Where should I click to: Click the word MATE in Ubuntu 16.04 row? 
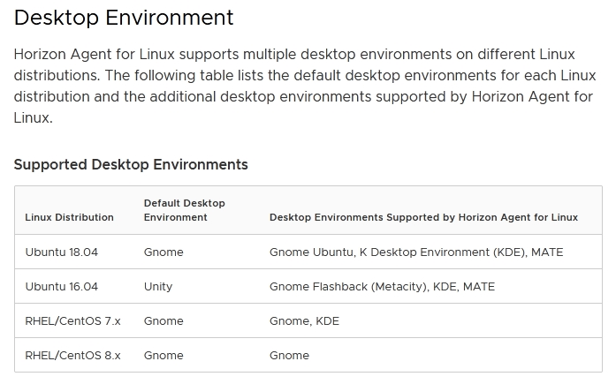[x=479, y=286]
